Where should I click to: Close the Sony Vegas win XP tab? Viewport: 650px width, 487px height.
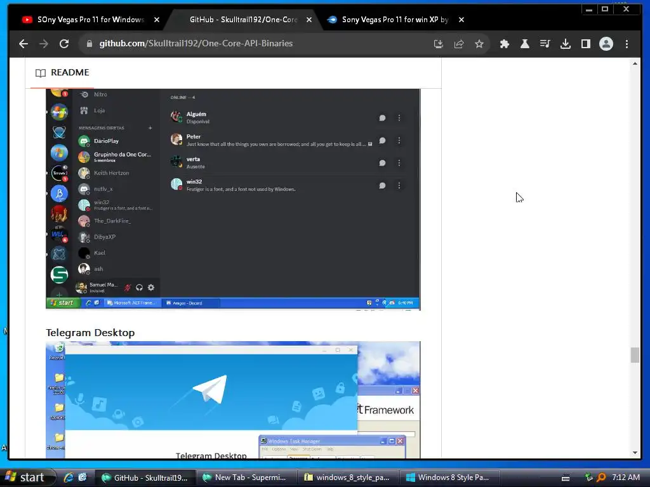click(461, 20)
